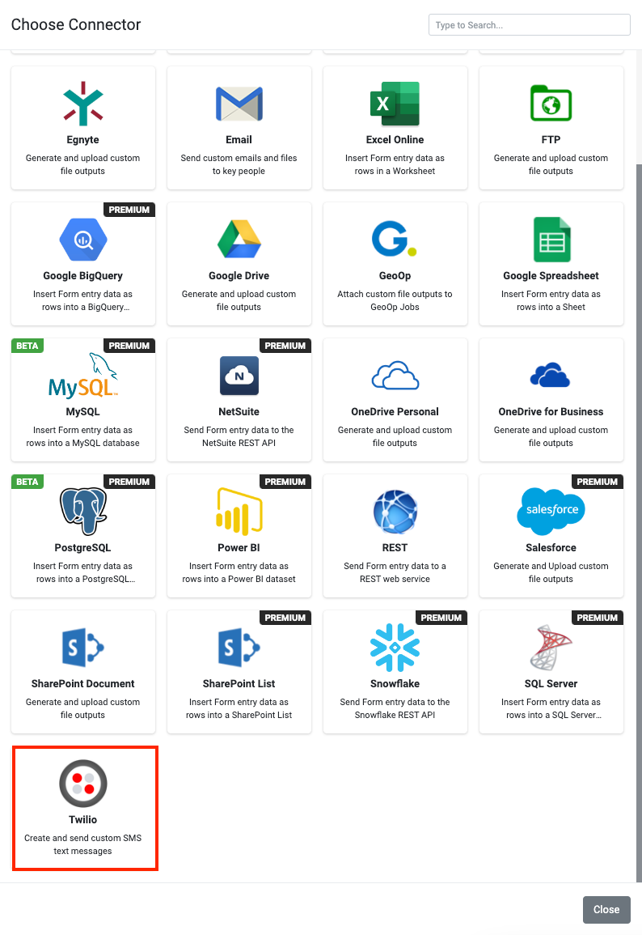This screenshot has width=642, height=935.
Task: Select the Google Drive icon
Action: 239,239
